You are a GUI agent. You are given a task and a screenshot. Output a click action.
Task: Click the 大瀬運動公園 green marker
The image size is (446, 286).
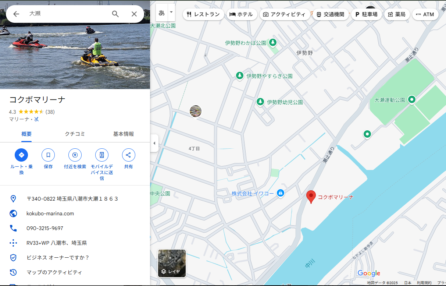(x=412, y=100)
